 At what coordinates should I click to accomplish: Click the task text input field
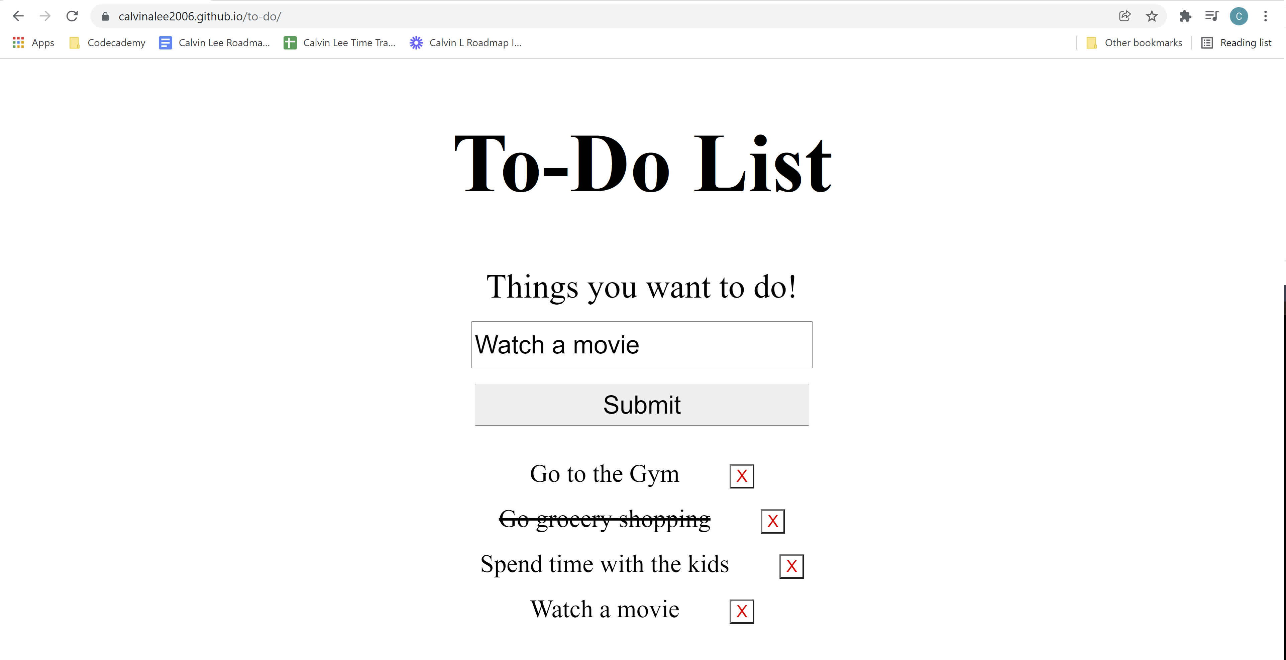point(642,344)
